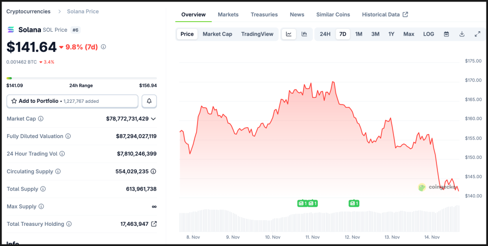The image size is (488, 246).
Task: Click the line chart view icon
Action: [289, 34]
